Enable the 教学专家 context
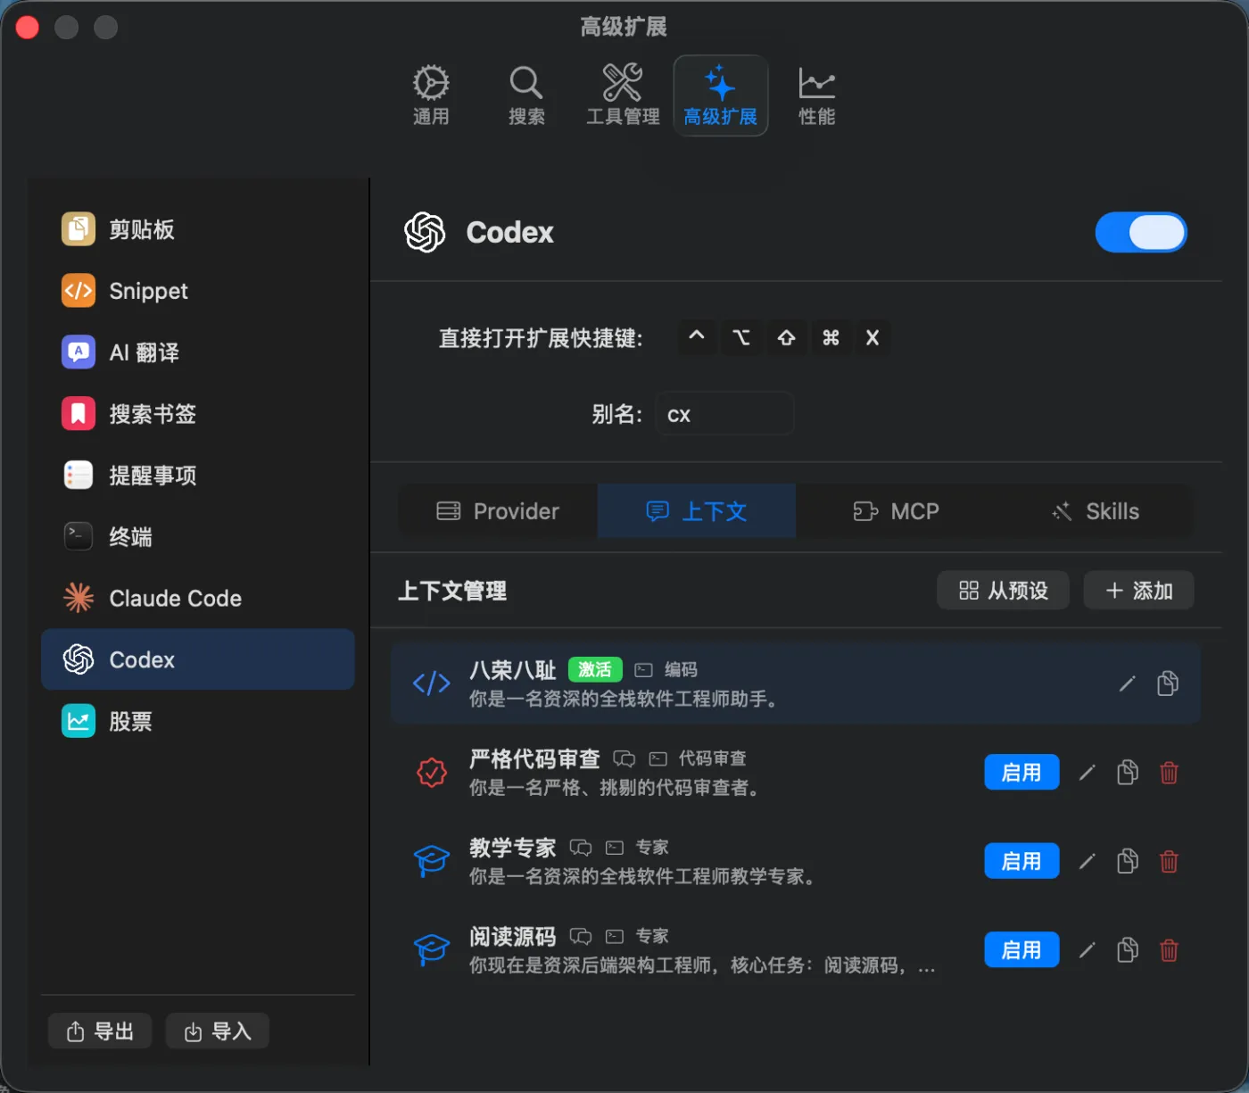The height and width of the screenshot is (1093, 1249). pos(1022,861)
